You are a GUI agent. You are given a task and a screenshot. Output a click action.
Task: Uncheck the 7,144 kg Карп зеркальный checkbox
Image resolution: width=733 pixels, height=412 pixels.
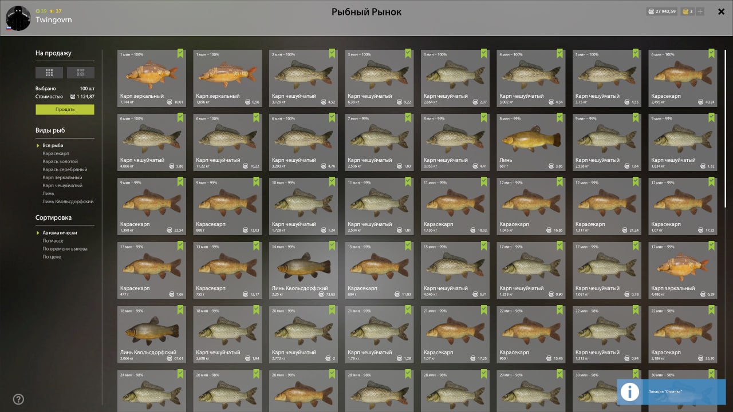(180, 53)
